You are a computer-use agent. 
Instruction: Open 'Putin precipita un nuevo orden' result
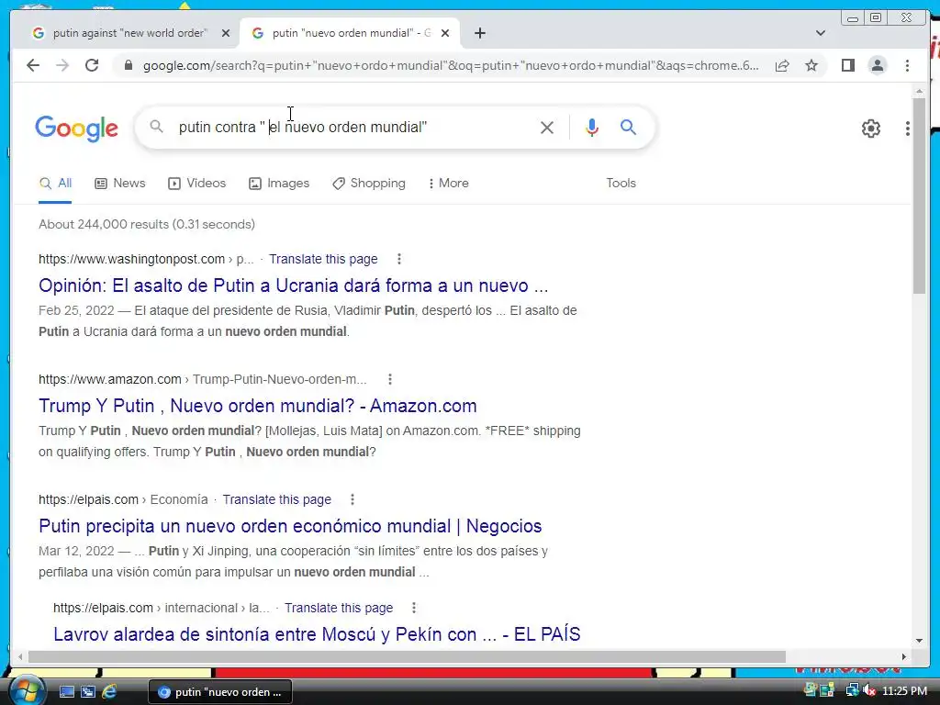290,526
